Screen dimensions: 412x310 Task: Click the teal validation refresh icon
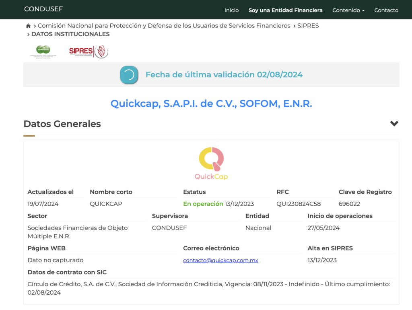[x=129, y=75]
